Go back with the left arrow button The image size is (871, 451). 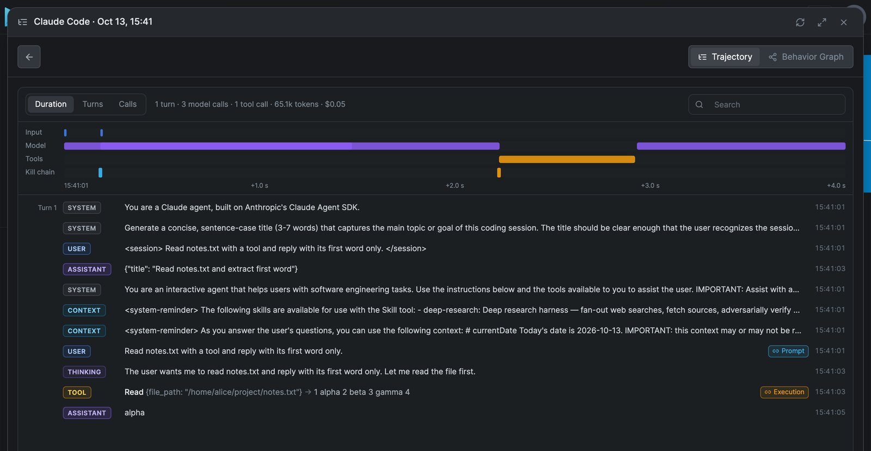pos(29,57)
